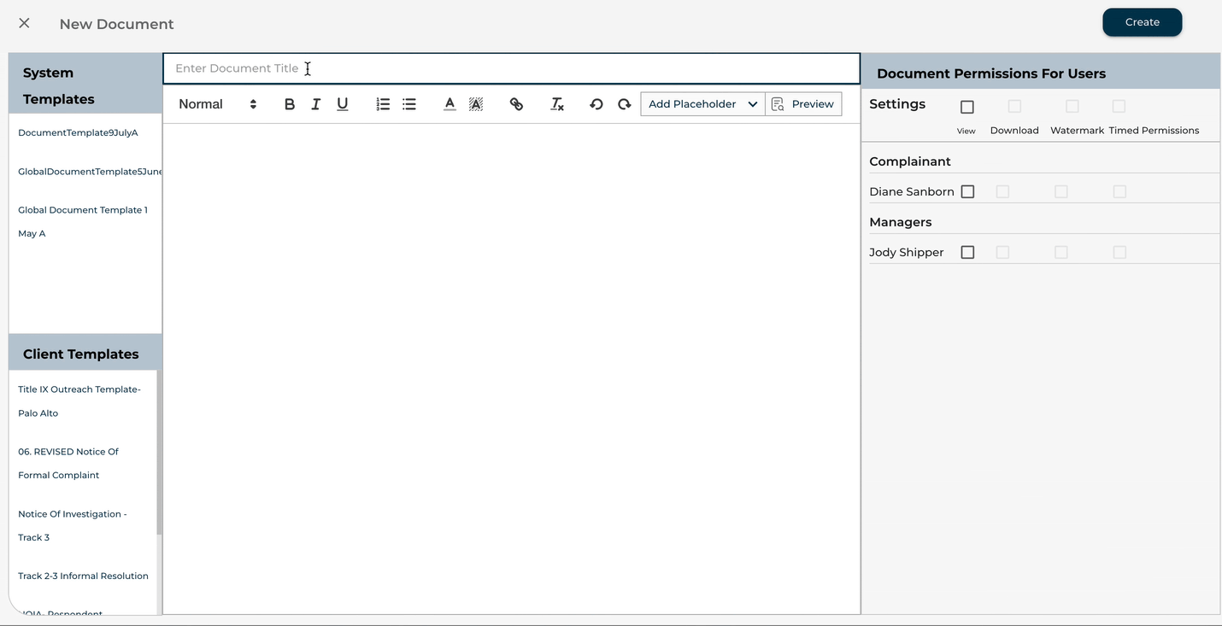Check View permission for Diane Sanborn
Viewport: 1222px width, 626px height.
click(x=967, y=192)
